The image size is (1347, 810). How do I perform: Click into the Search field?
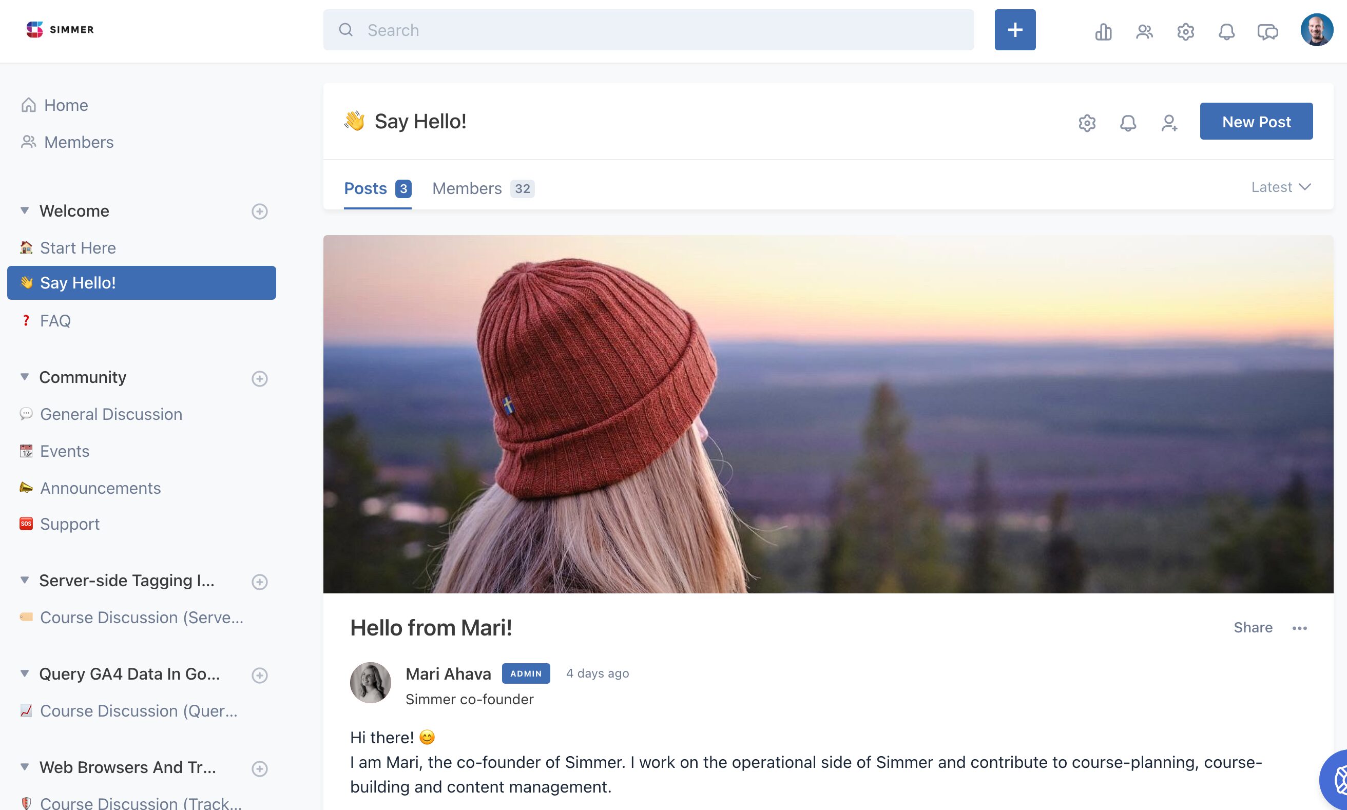pos(655,30)
